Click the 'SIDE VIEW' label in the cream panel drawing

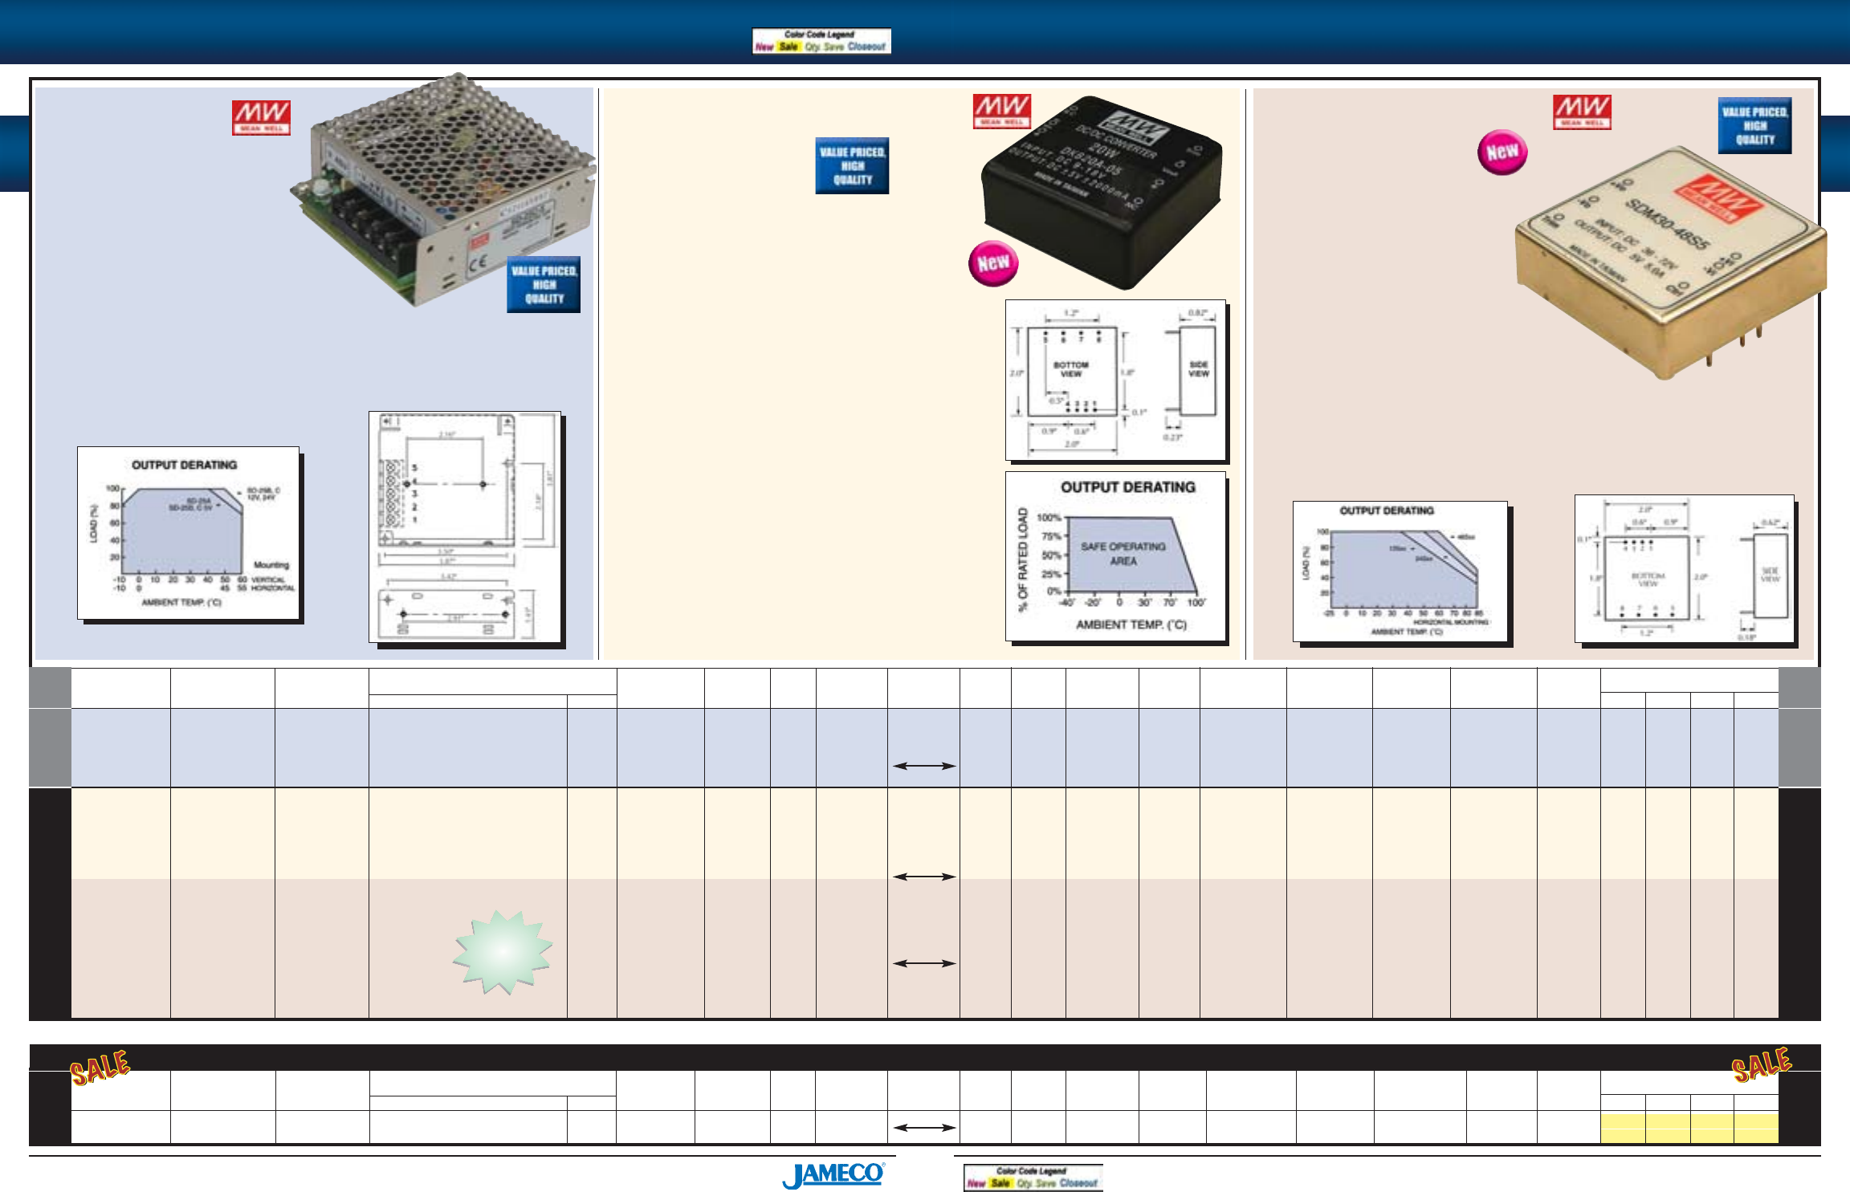(x=1198, y=369)
